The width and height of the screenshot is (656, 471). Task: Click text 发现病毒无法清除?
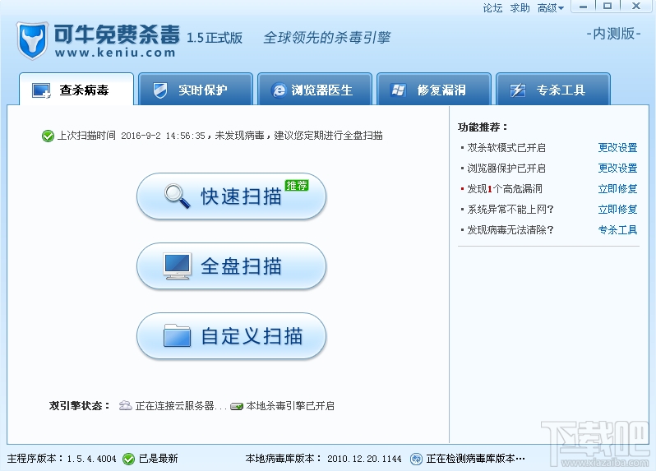(x=510, y=229)
